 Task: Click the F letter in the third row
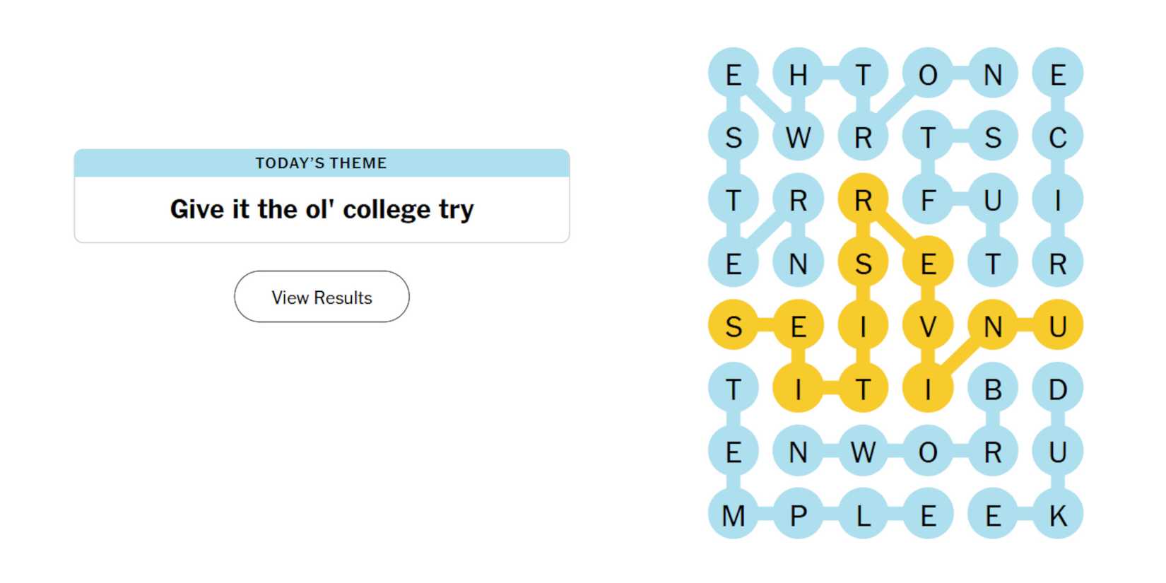point(928,200)
